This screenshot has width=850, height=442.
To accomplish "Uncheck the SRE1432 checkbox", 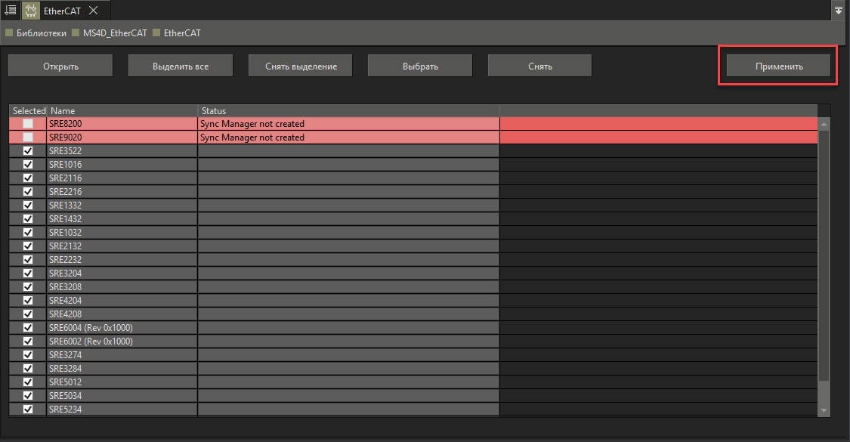I will point(28,218).
